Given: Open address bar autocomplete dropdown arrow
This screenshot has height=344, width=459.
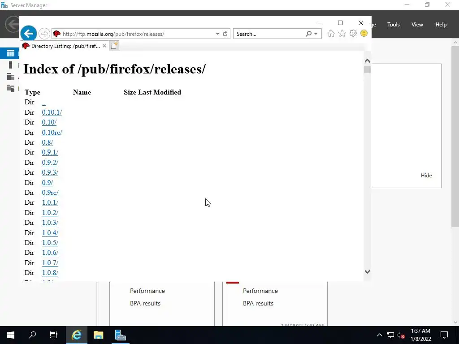Looking at the screenshot, I should (x=217, y=34).
